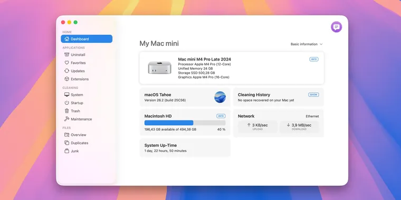Click the 'My Mac mini' heading
This screenshot has height=200, width=401.
pos(159,44)
